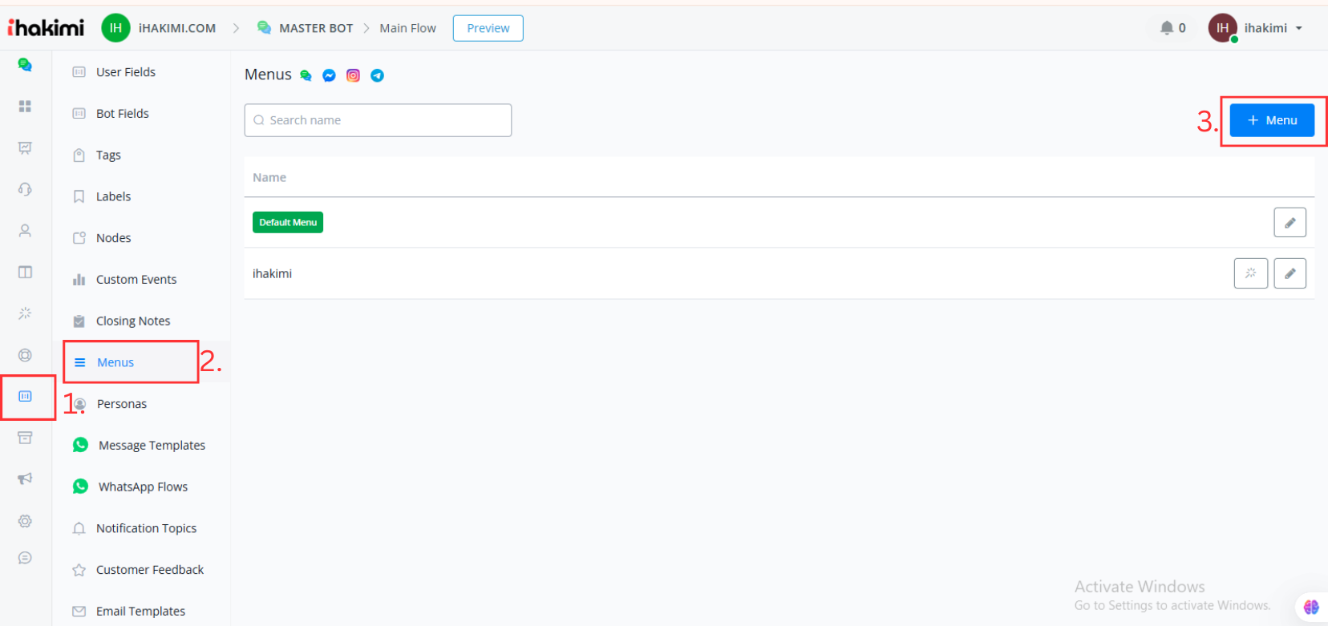Add a new menu with the + Menu button
This screenshot has width=1328, height=626.
click(1272, 120)
